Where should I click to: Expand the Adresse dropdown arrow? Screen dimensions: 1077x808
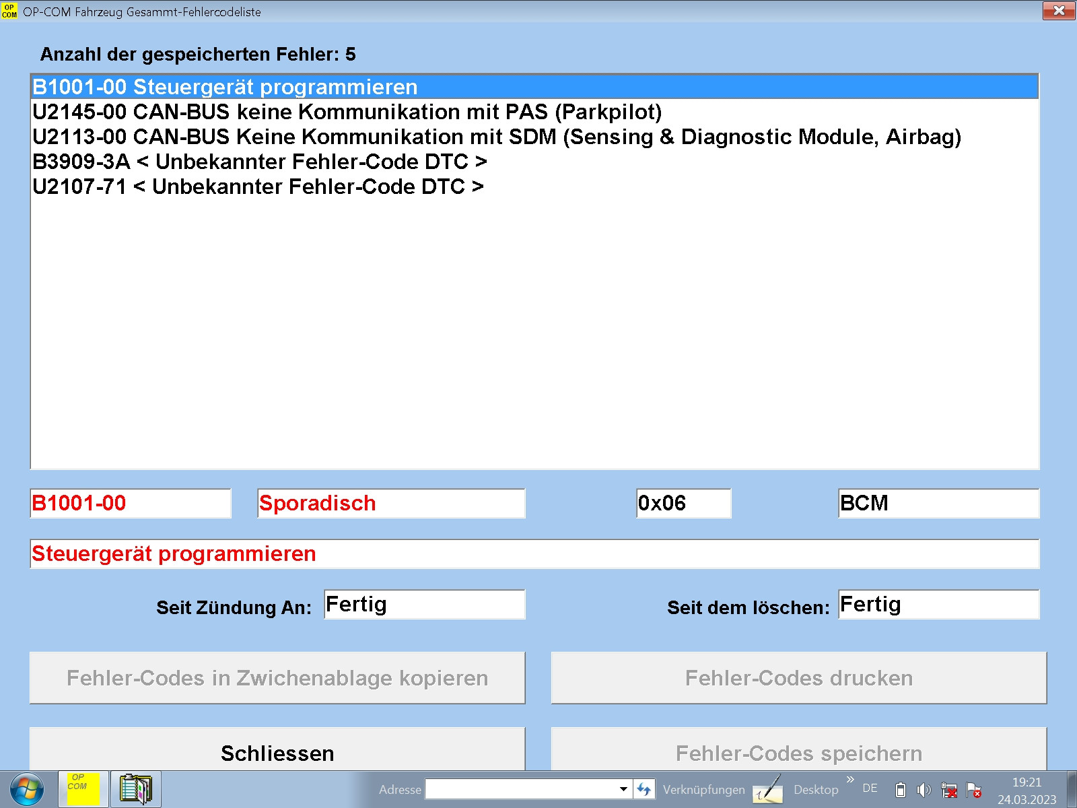click(623, 789)
